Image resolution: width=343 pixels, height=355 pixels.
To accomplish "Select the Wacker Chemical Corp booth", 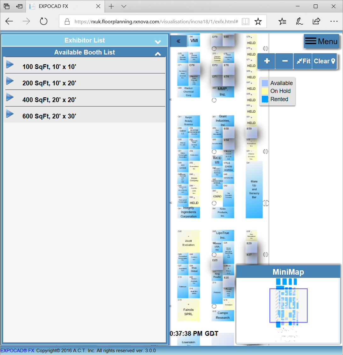I will point(188,92).
